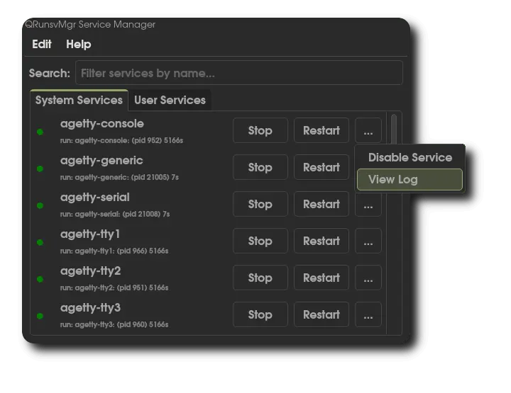Expand the options menu for agetty-tty3
511x393 pixels.
[x=368, y=314]
